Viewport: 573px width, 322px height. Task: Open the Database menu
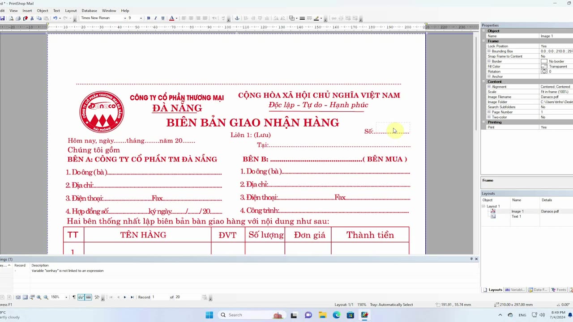(89, 11)
